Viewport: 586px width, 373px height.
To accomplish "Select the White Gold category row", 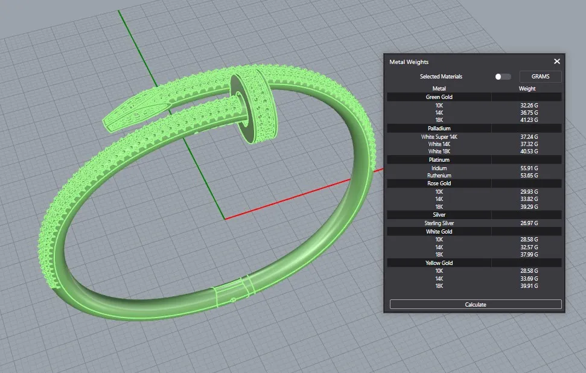I will pos(474,232).
